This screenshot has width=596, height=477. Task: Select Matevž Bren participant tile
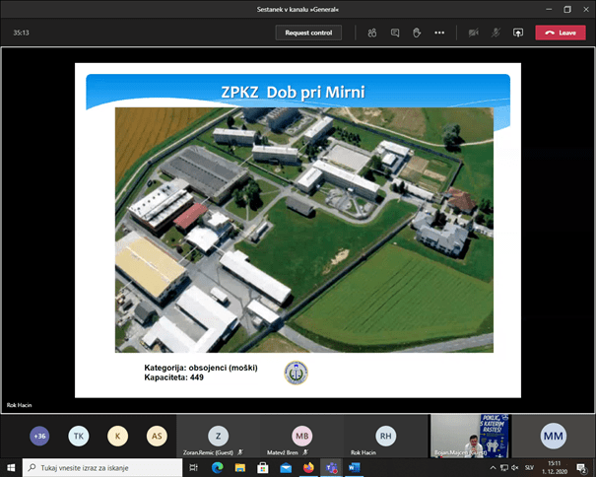(x=301, y=436)
